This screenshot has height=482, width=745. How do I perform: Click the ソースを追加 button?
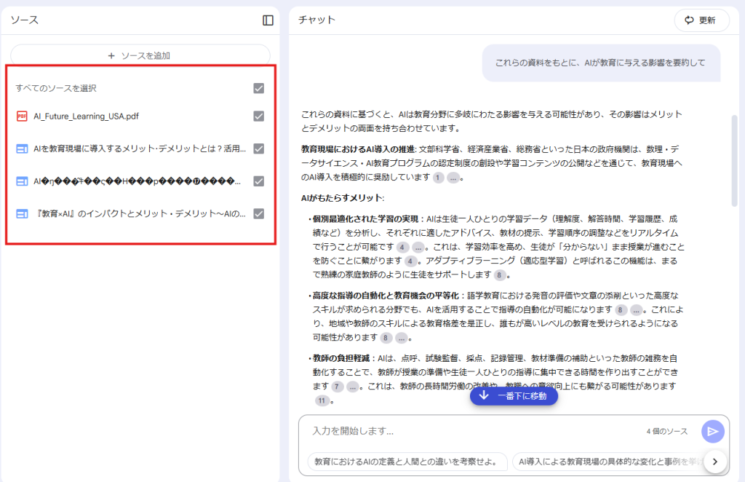pos(140,55)
